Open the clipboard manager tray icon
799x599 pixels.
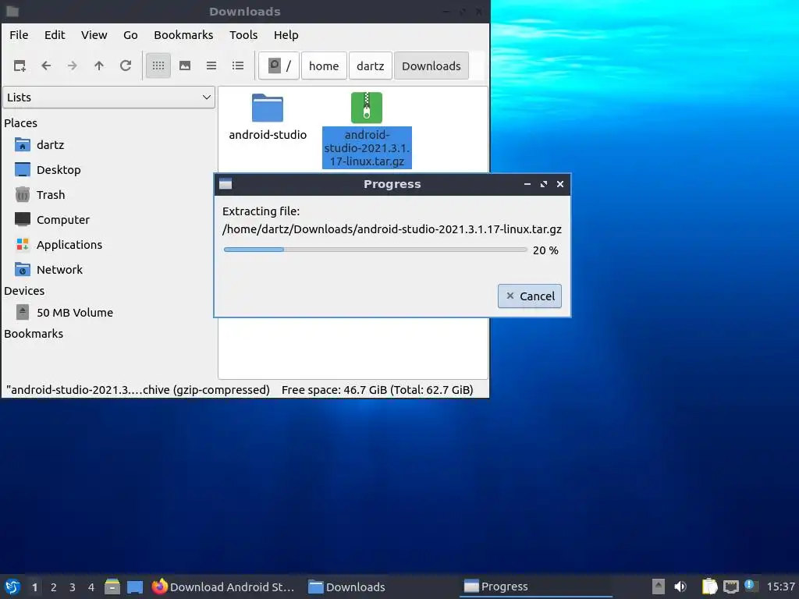[709, 587]
